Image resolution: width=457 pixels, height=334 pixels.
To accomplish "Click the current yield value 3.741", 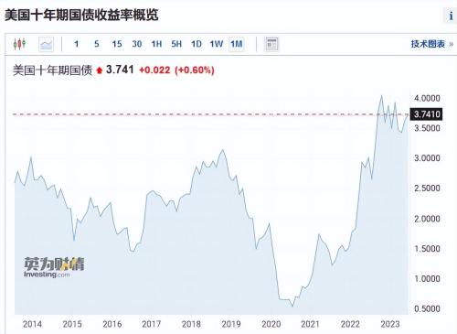I will [x=120, y=70].
